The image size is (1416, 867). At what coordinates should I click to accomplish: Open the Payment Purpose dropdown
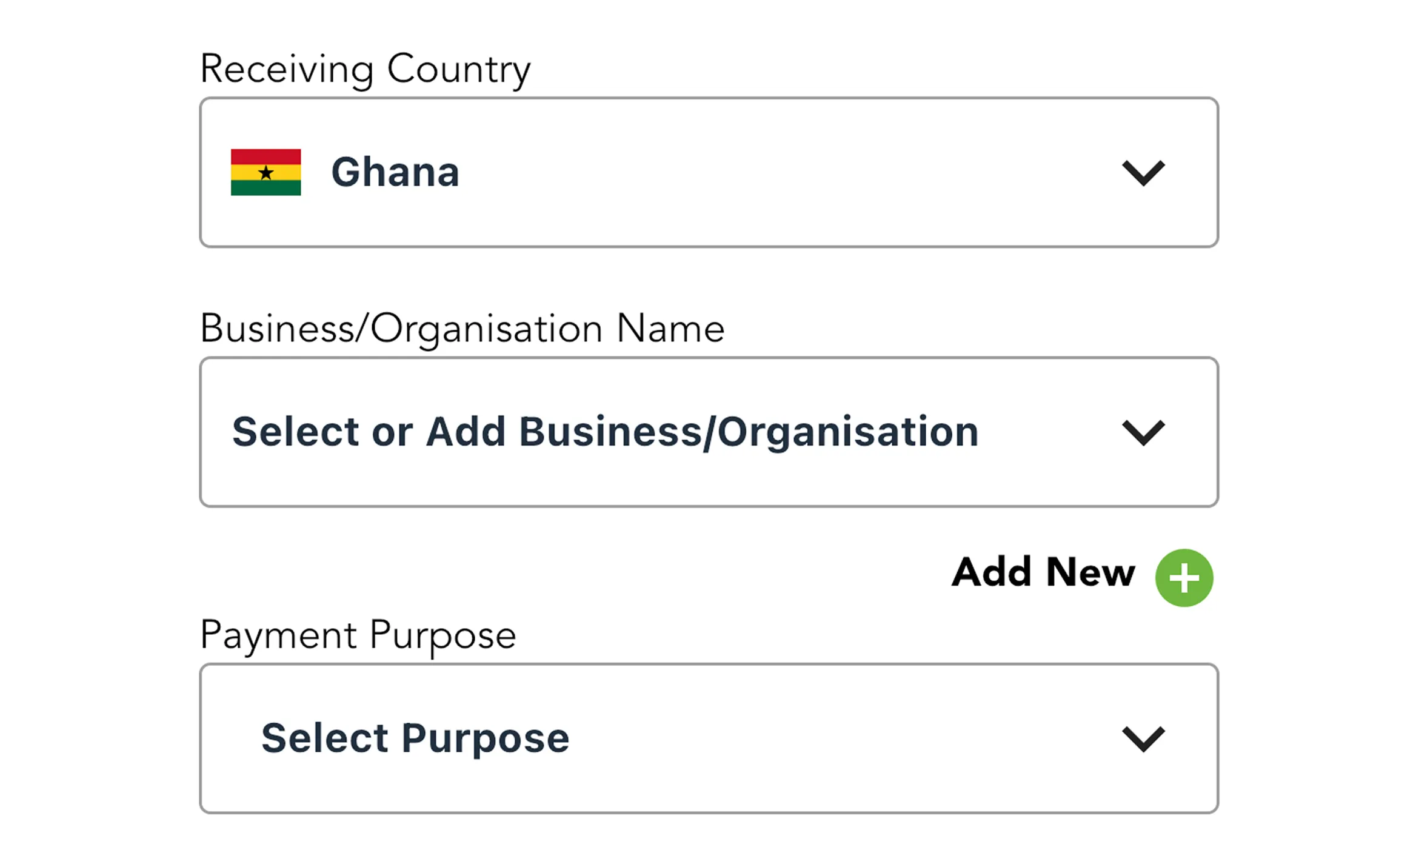click(708, 738)
